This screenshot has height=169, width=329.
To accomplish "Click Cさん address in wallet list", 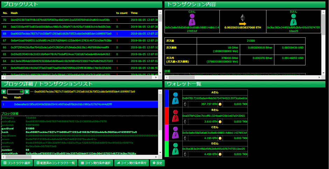I will [x=215, y=133].
